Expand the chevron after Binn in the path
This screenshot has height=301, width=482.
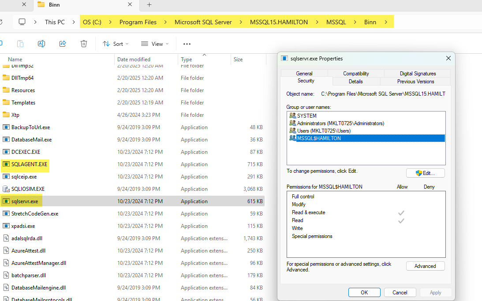coord(386,22)
